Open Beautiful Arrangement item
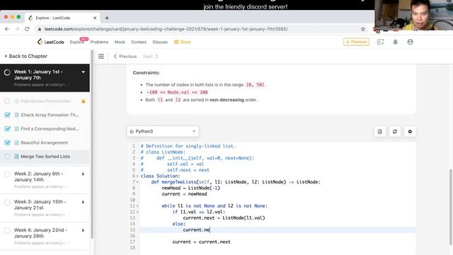453x255 pixels. click(x=45, y=142)
